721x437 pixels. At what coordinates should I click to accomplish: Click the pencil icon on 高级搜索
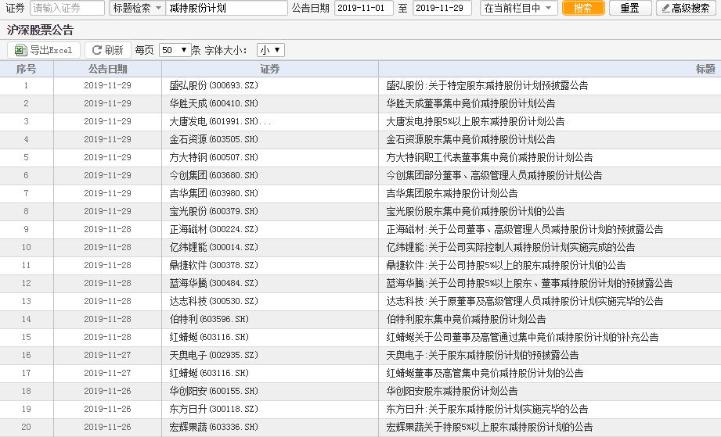(x=665, y=9)
